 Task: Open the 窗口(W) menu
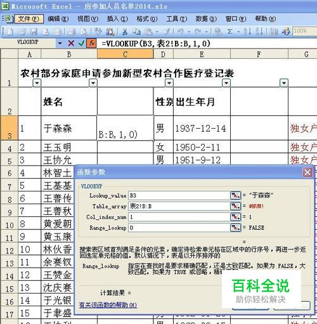(236, 19)
